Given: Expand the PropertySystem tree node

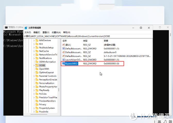Looking at the screenshot, I should pyautogui.click(x=34, y=108).
